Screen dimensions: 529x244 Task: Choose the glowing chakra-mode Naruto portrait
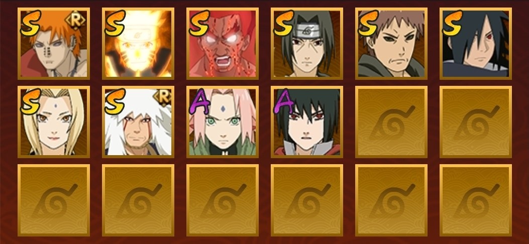[138, 44]
